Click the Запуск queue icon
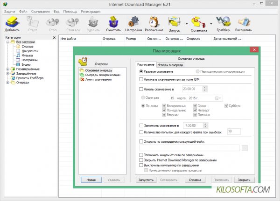Viewport: 280px width, 201px height. click(x=174, y=22)
